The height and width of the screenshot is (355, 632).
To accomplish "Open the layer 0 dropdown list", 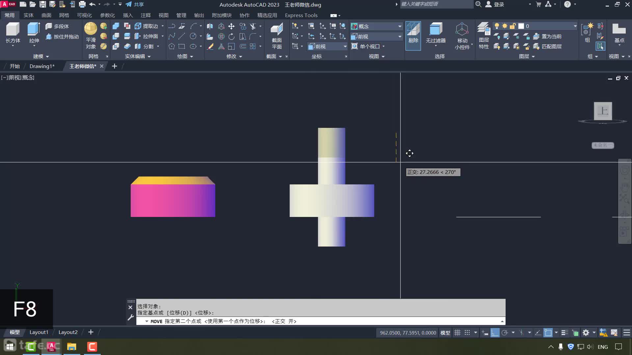I will pyautogui.click(x=575, y=26).
